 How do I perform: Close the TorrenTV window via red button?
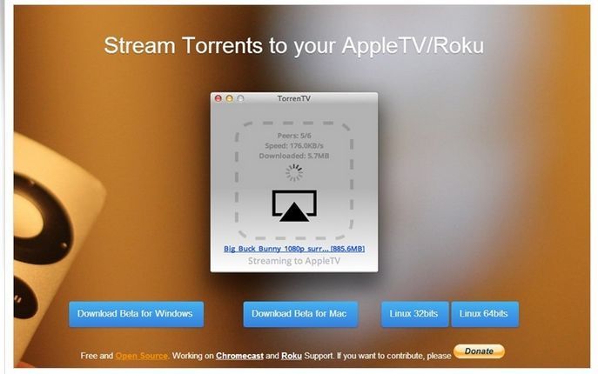(x=218, y=98)
